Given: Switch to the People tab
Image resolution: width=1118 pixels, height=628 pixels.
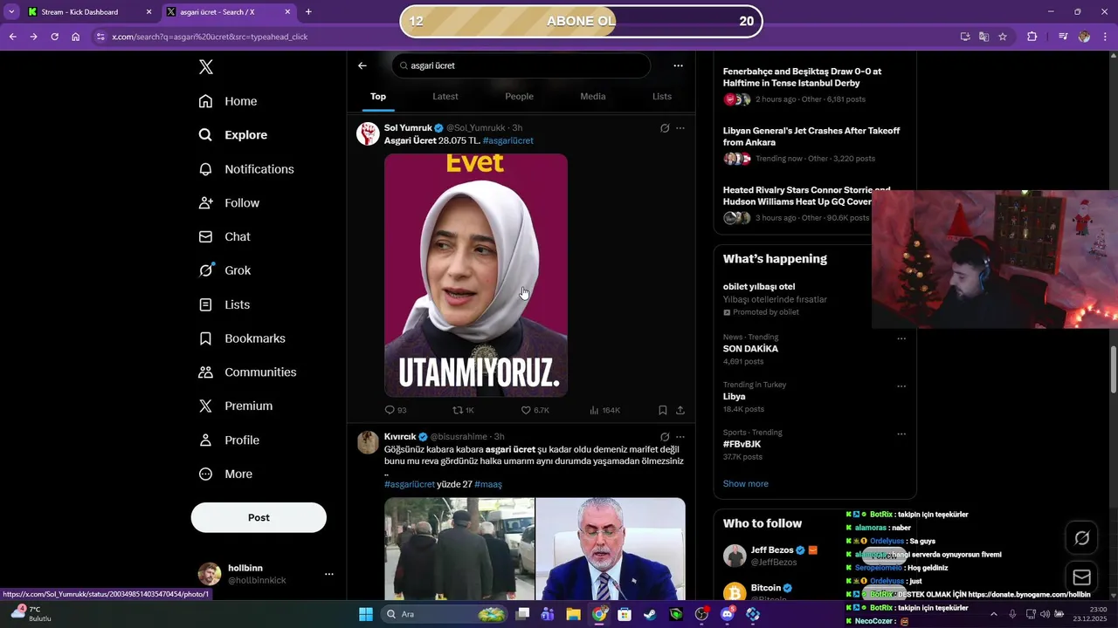Looking at the screenshot, I should [519, 96].
